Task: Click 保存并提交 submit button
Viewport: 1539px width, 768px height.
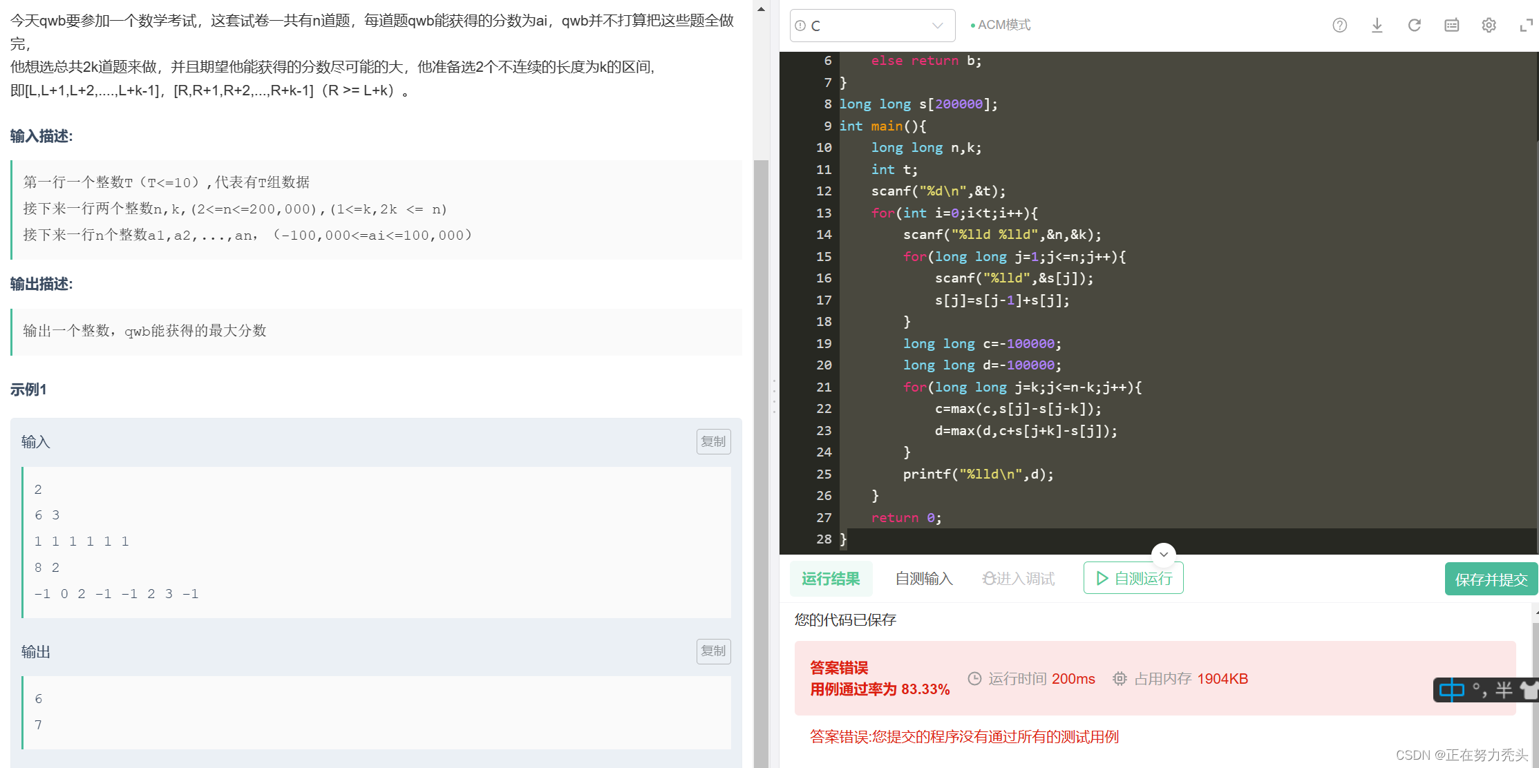Action: [x=1491, y=579]
